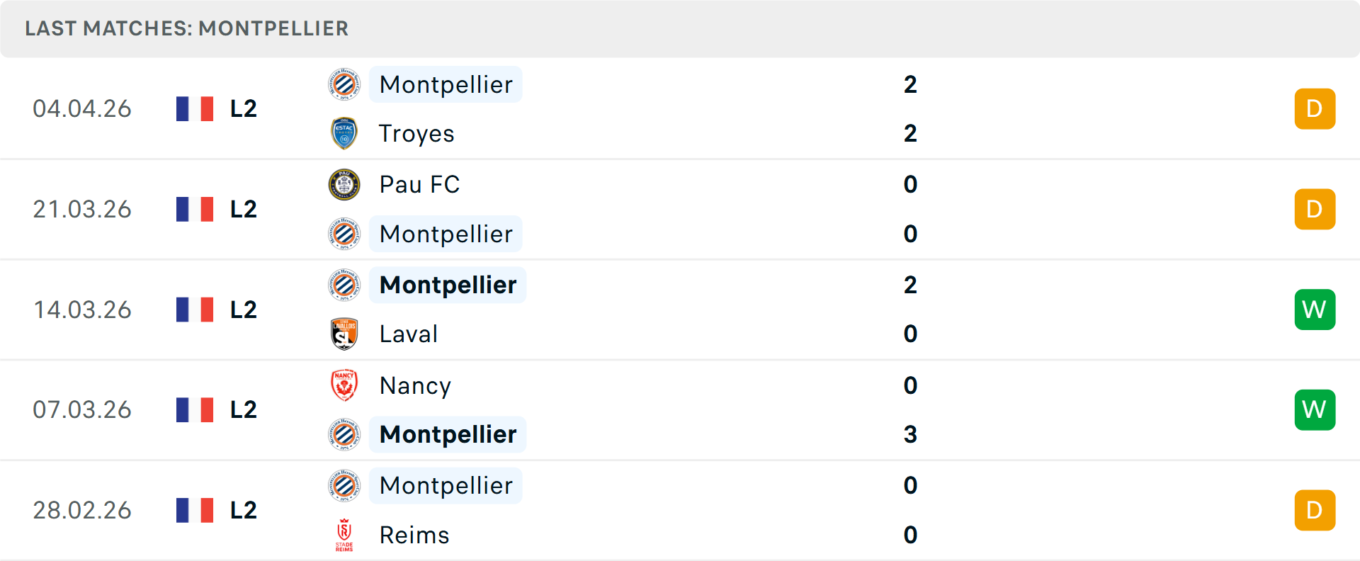The image size is (1360, 561).
Task: Click the yellow D badge for the Troyes draw
Action: coord(1315,108)
